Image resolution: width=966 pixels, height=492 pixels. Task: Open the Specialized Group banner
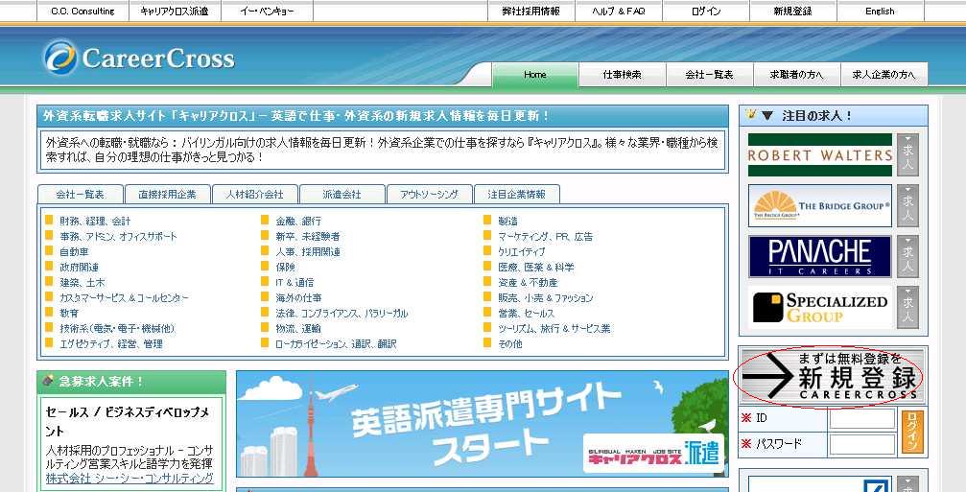tap(820, 307)
